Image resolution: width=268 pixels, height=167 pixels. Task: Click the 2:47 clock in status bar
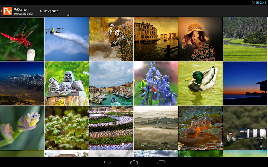click(263, 3)
